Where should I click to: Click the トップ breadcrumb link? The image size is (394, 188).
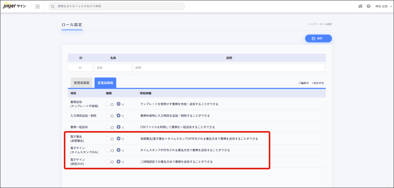[x=312, y=24]
